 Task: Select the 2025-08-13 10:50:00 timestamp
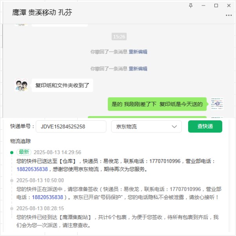pyautogui.click(x=40, y=180)
